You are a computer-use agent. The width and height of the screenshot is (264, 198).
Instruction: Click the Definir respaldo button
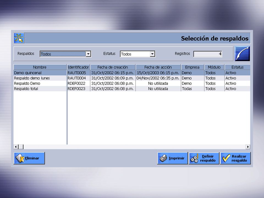(x=204, y=158)
